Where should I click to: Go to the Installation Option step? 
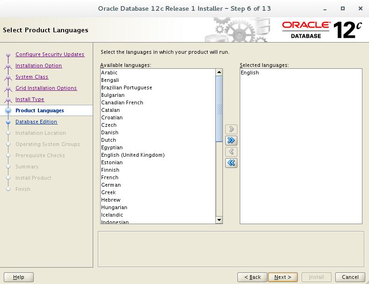pos(38,66)
